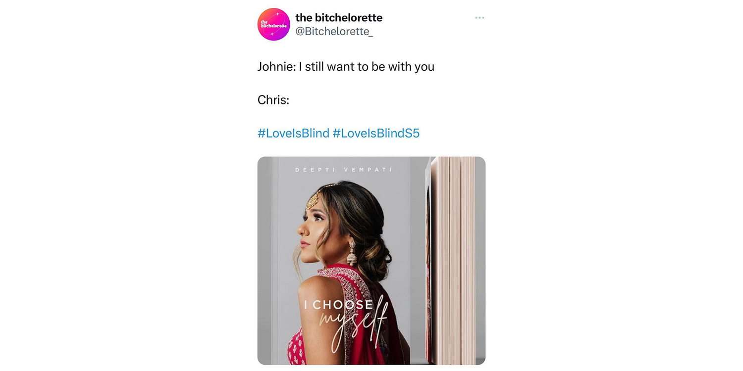Click the bitchelorette pink profile avatar
743x371 pixels.
(273, 24)
